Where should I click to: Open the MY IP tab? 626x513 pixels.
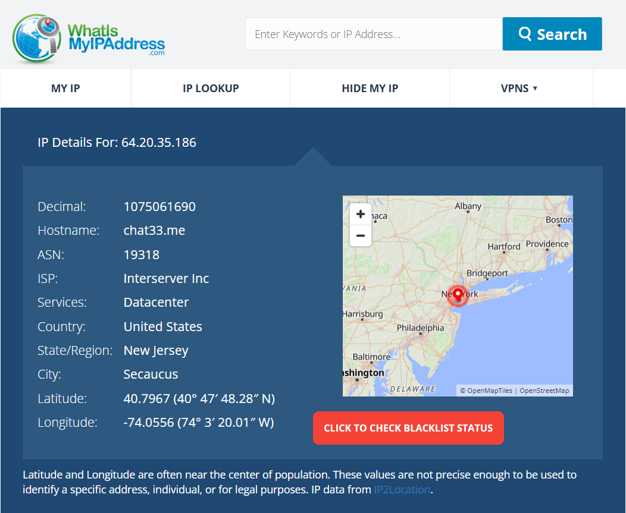tap(65, 88)
